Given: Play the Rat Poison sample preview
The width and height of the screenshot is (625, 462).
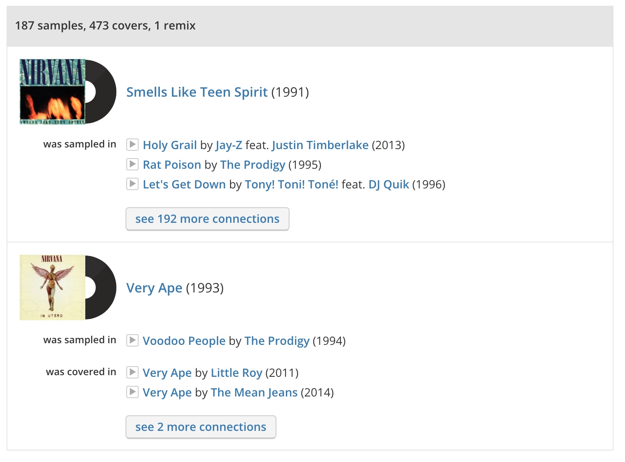Looking at the screenshot, I should (132, 164).
